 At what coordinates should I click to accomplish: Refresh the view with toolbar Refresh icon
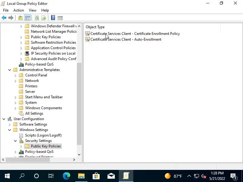tap(37, 18)
